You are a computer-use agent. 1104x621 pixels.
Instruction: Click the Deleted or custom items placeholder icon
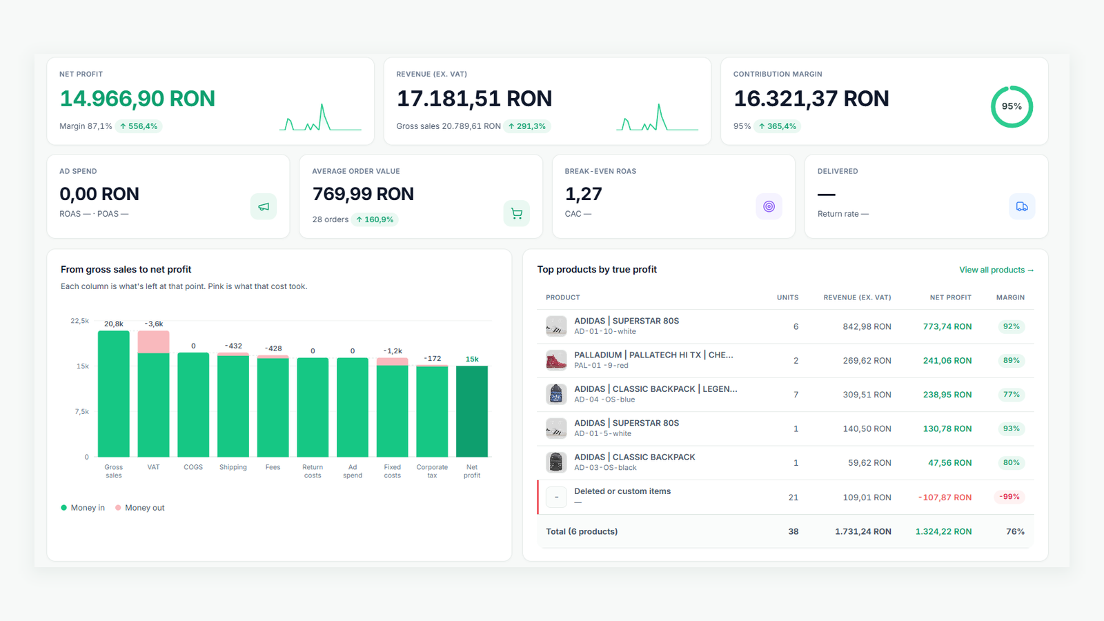click(556, 497)
